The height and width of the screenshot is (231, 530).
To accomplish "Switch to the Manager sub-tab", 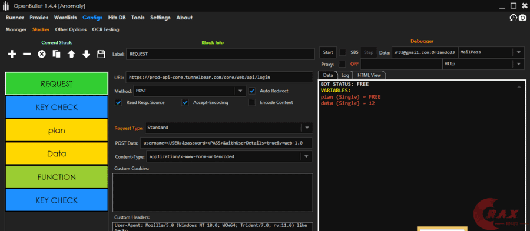I will click(x=16, y=29).
